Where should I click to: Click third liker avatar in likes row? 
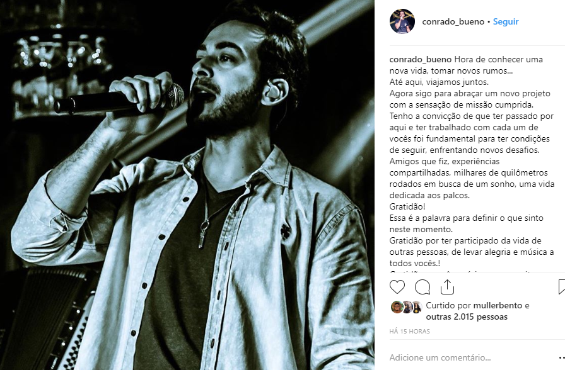coord(417,306)
